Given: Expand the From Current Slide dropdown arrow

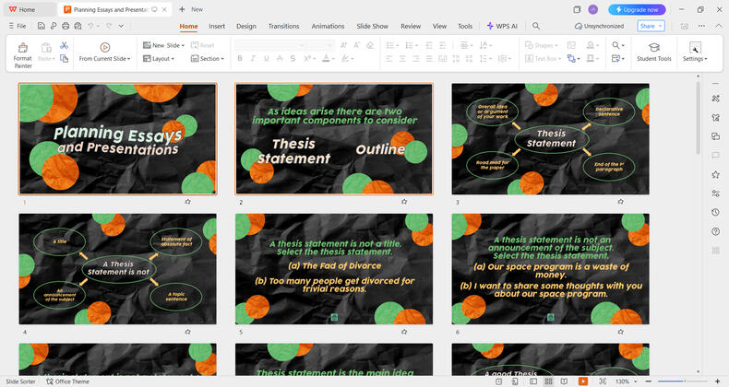Looking at the screenshot, I should tap(129, 59).
